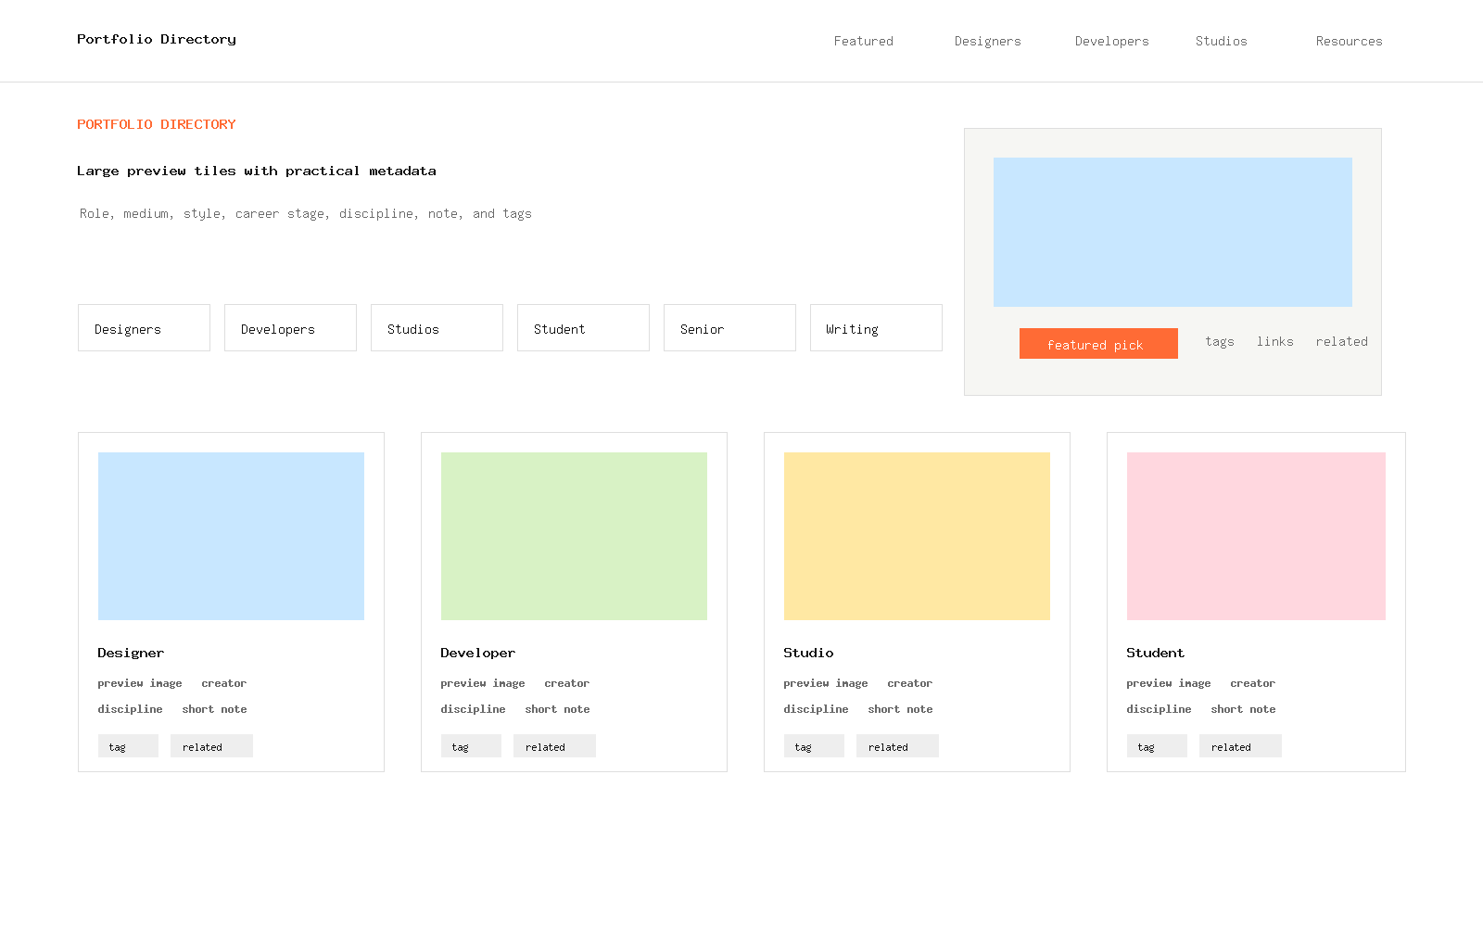Select the Designers filter box

pyautogui.click(x=144, y=328)
